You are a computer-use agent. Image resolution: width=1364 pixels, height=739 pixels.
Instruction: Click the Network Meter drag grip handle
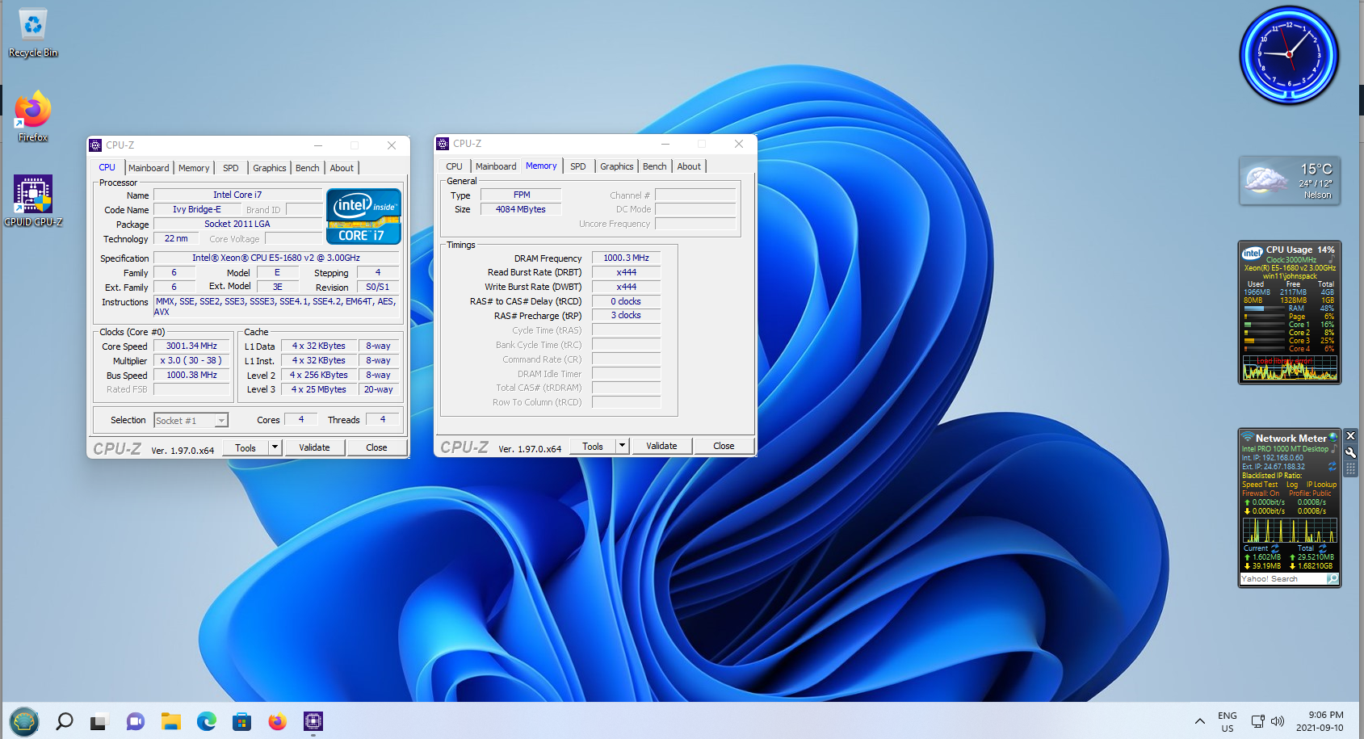coord(1350,468)
